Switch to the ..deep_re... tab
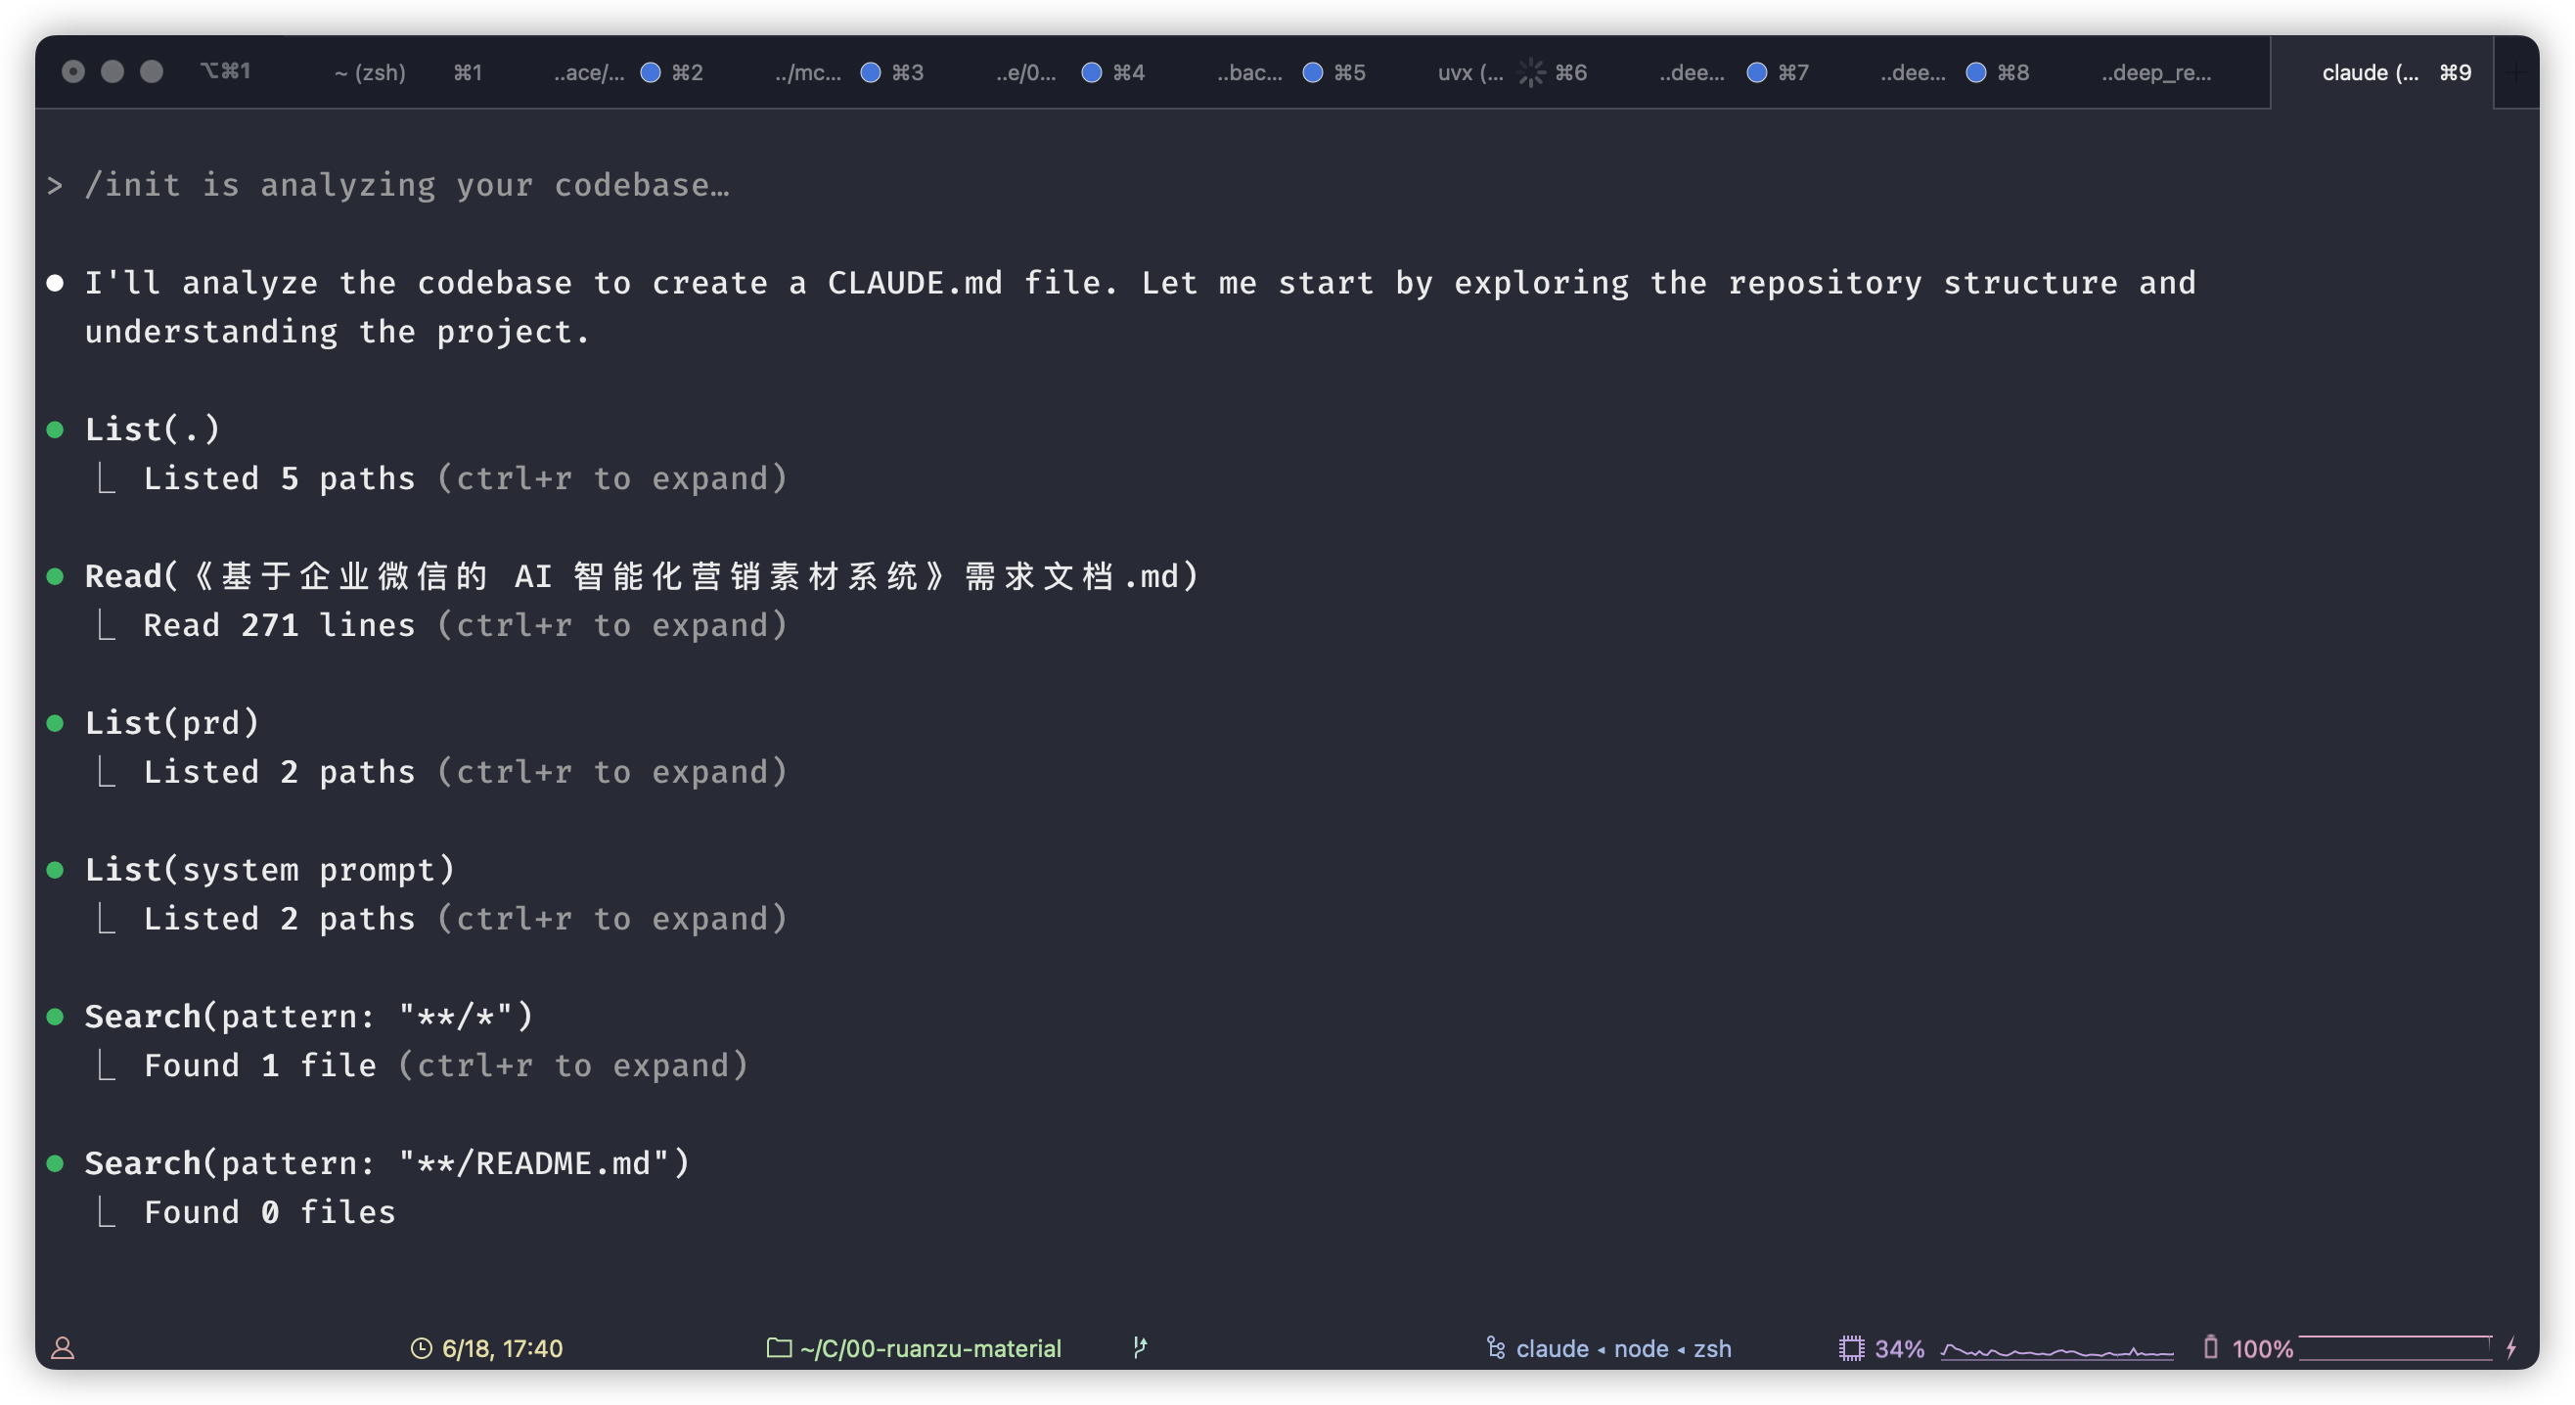Screen dimensions: 2575x1405 pos(2155,72)
